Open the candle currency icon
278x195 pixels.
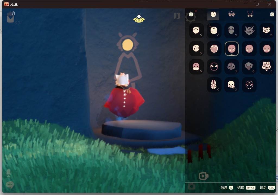tap(11, 17)
